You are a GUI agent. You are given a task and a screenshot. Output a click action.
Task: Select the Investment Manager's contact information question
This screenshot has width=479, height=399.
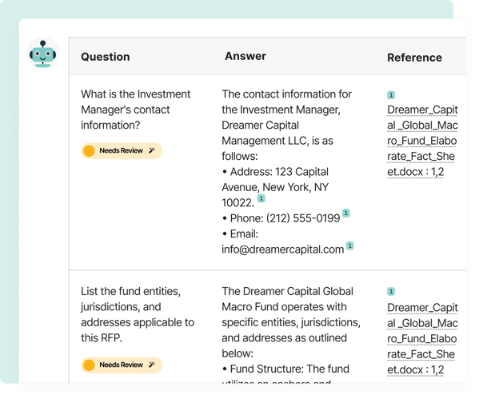coord(136,110)
